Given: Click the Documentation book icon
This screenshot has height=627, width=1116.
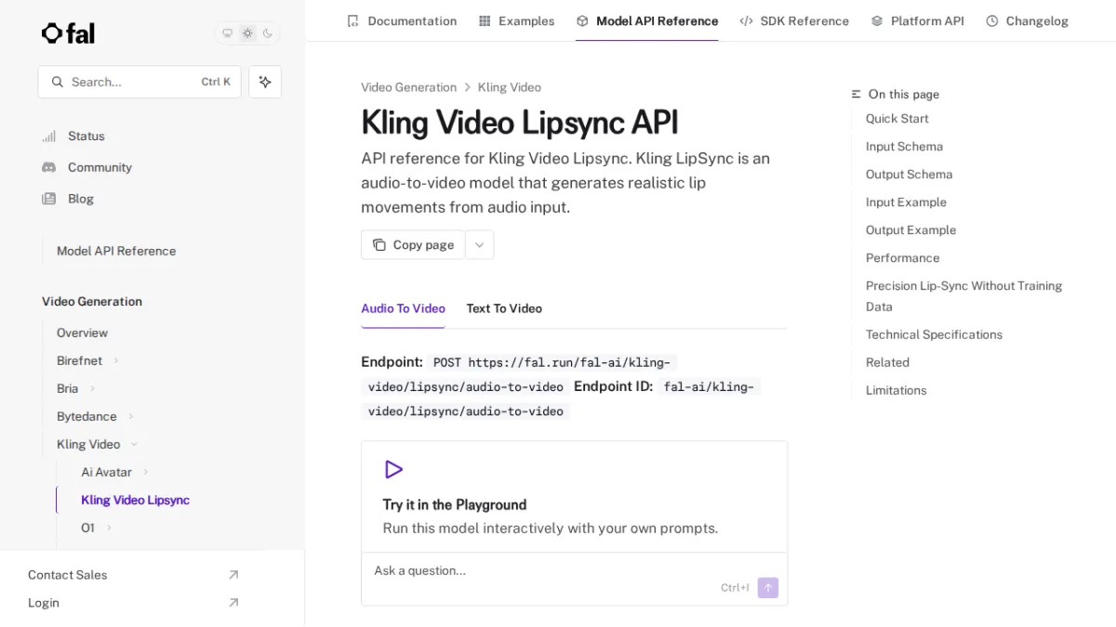Looking at the screenshot, I should (x=352, y=20).
